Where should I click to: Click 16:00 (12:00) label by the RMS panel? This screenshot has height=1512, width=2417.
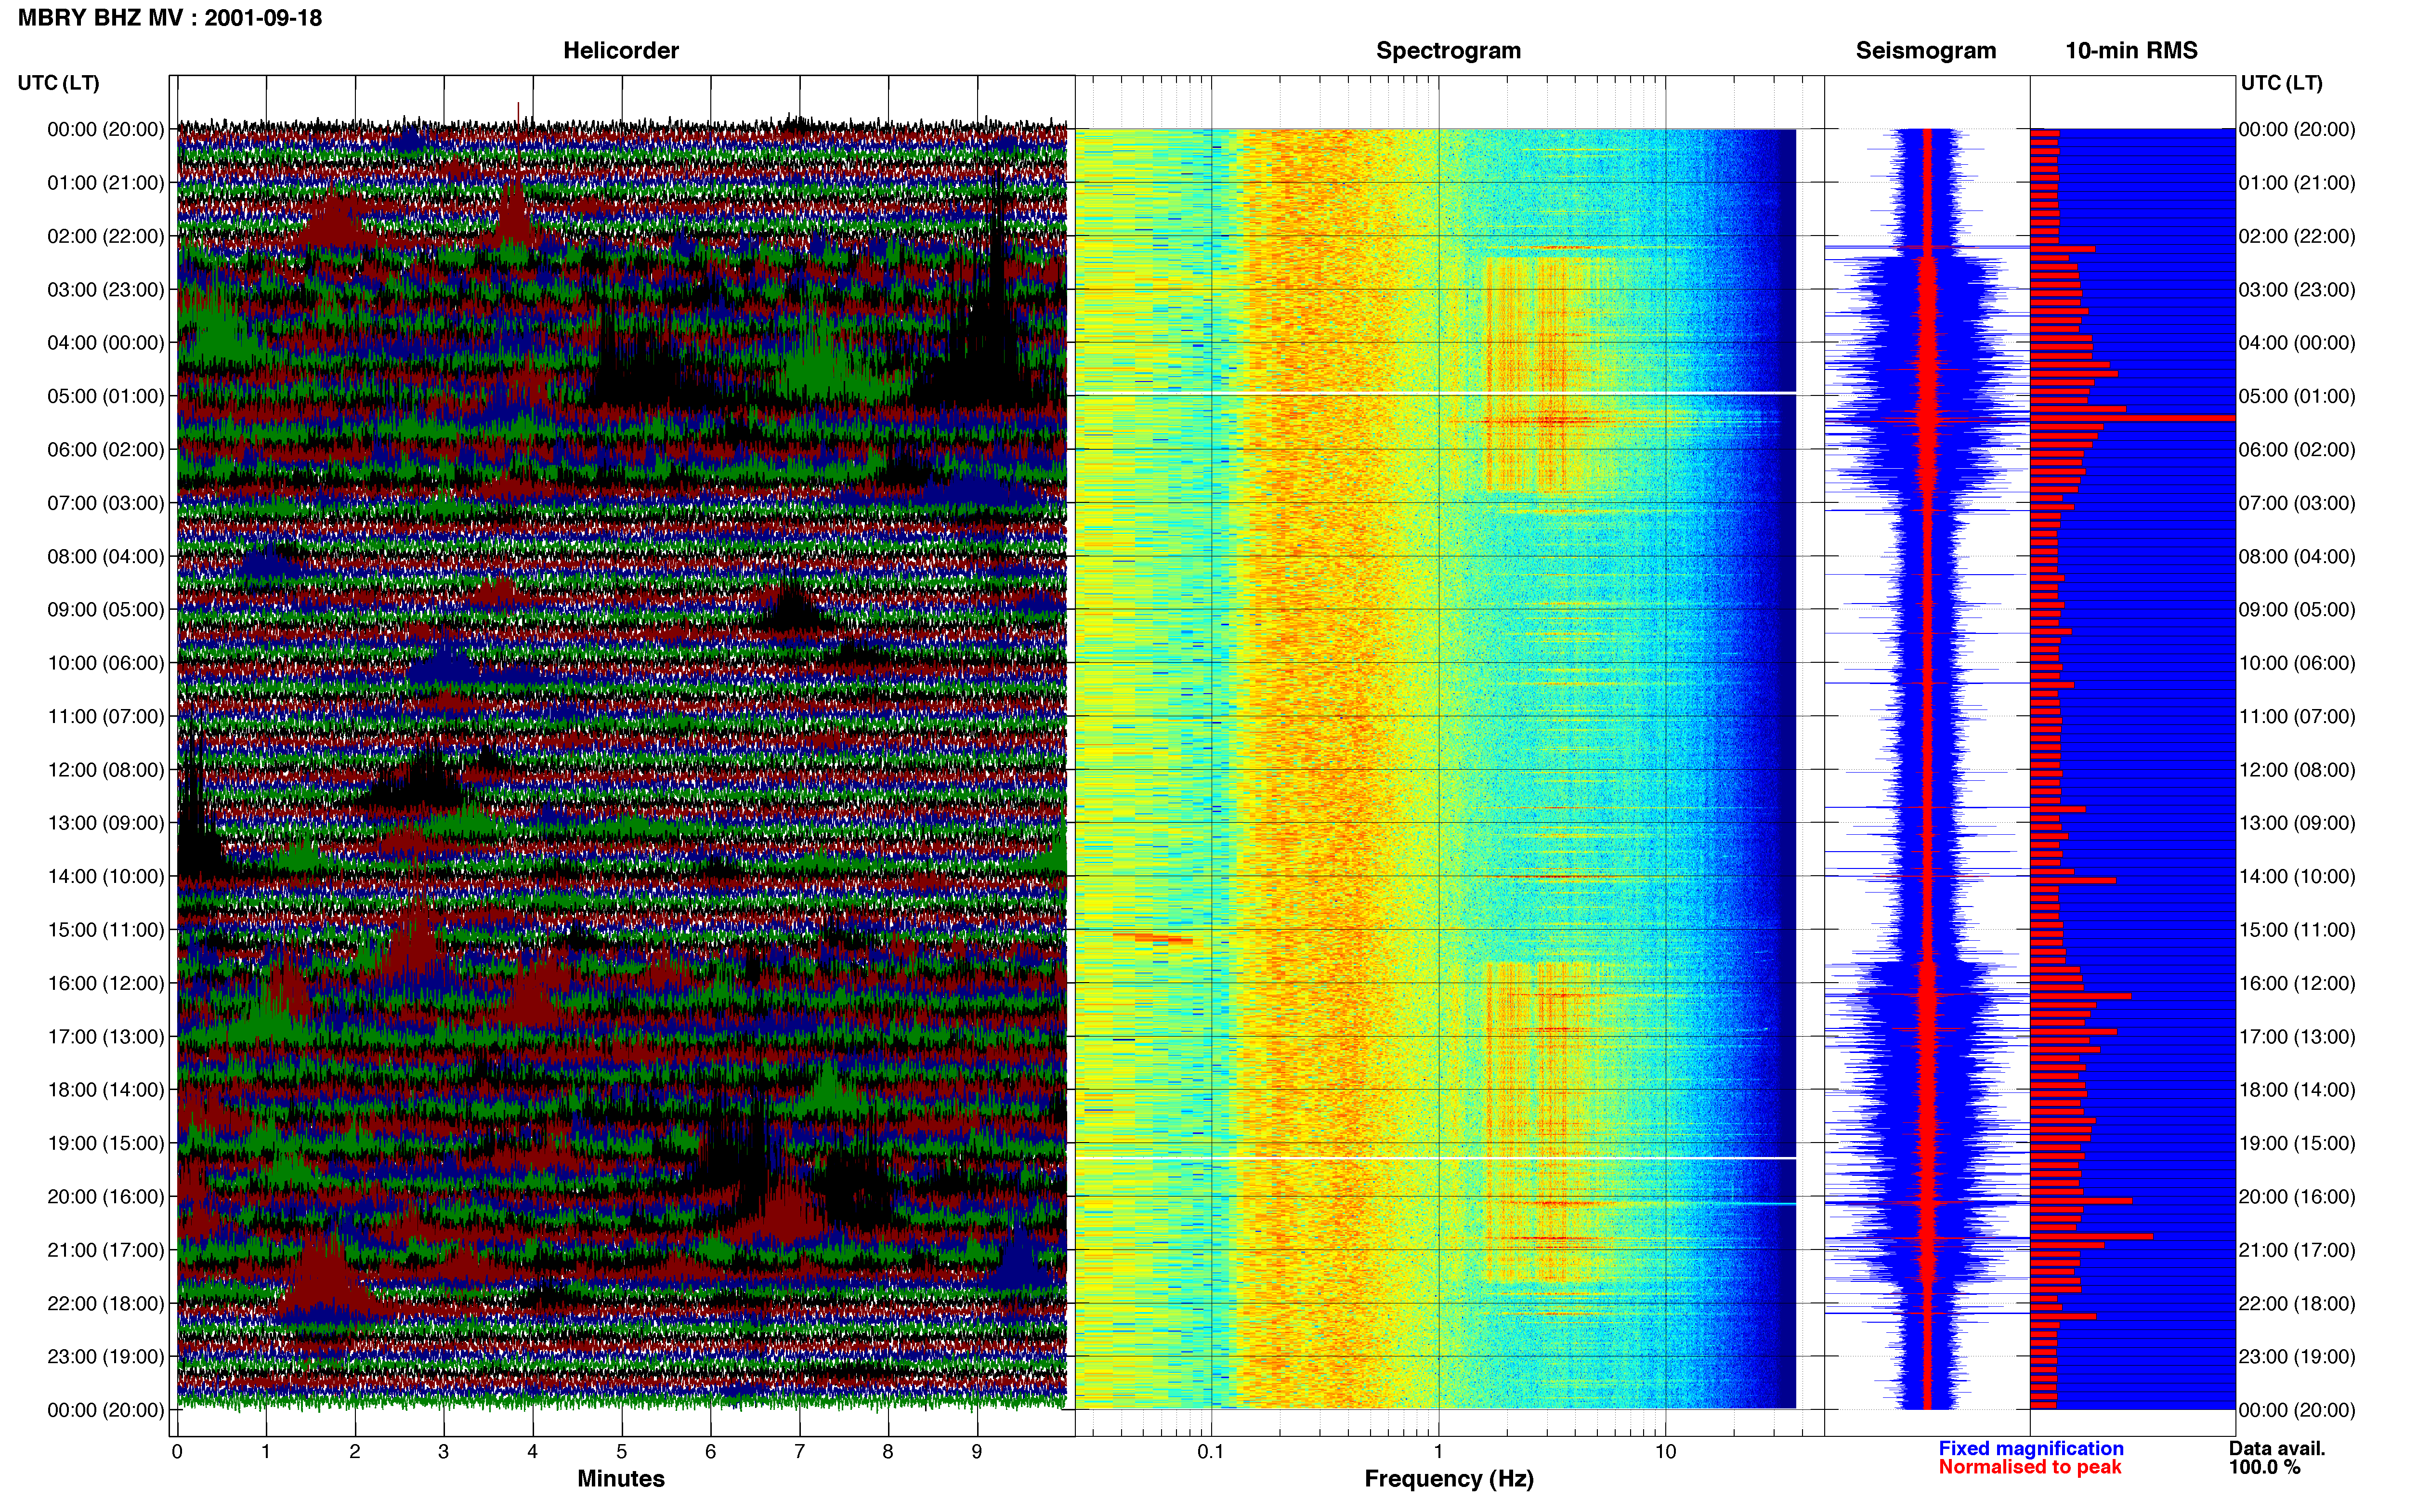(x=2297, y=983)
